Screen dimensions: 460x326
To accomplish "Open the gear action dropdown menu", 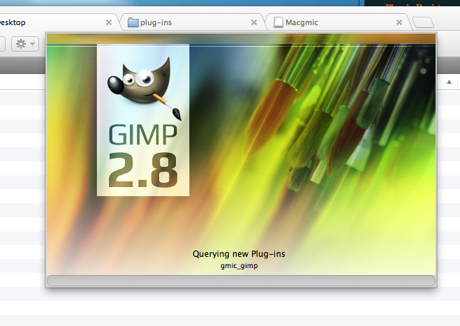I will pos(25,44).
